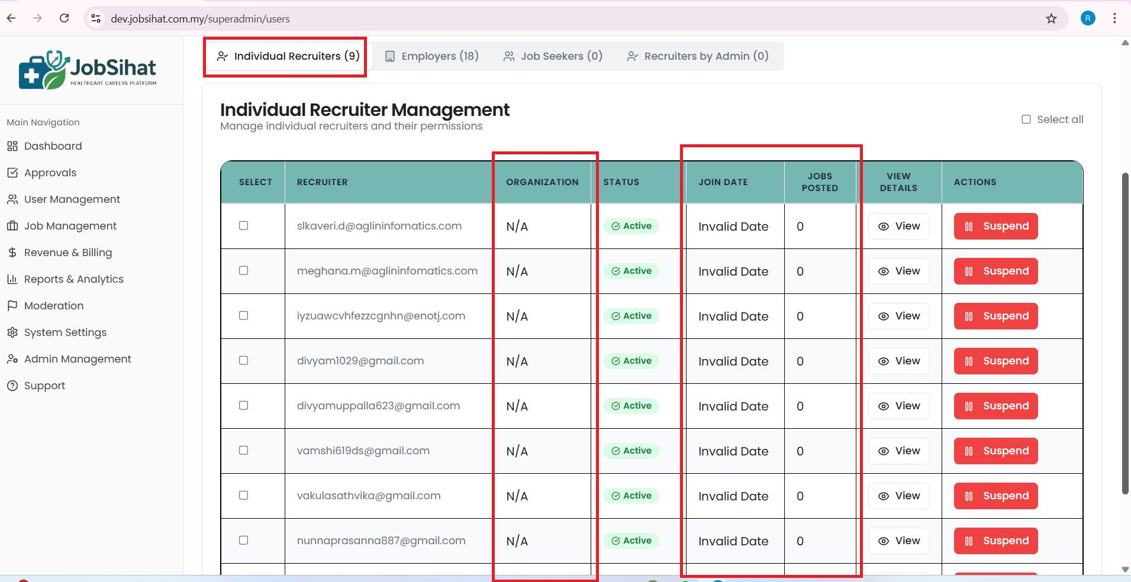
Task: Switch to the Employers (18) tab
Action: click(432, 56)
